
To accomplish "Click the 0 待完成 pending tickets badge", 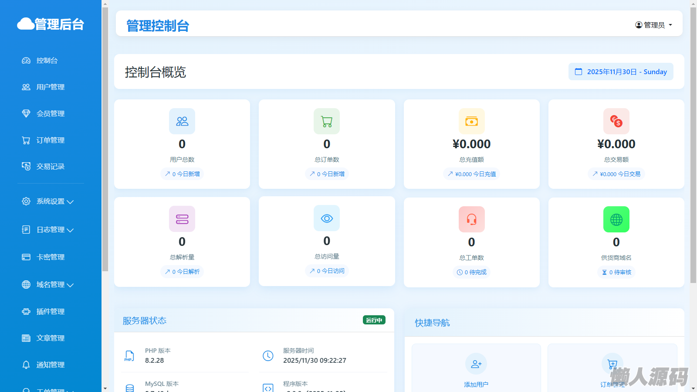I will (471, 272).
